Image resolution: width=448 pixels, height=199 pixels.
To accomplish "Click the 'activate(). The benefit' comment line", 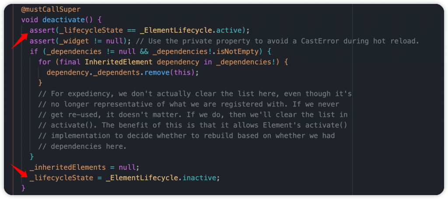I will coord(193,125).
